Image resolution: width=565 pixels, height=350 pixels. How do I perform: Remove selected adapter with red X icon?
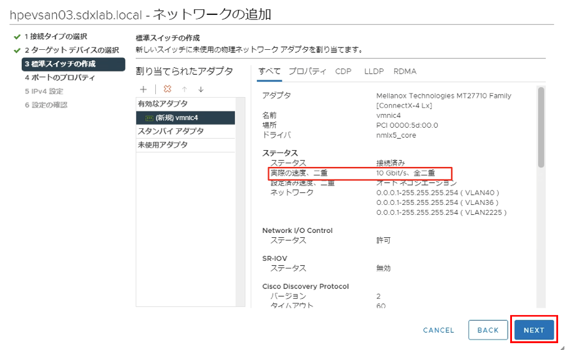(167, 89)
